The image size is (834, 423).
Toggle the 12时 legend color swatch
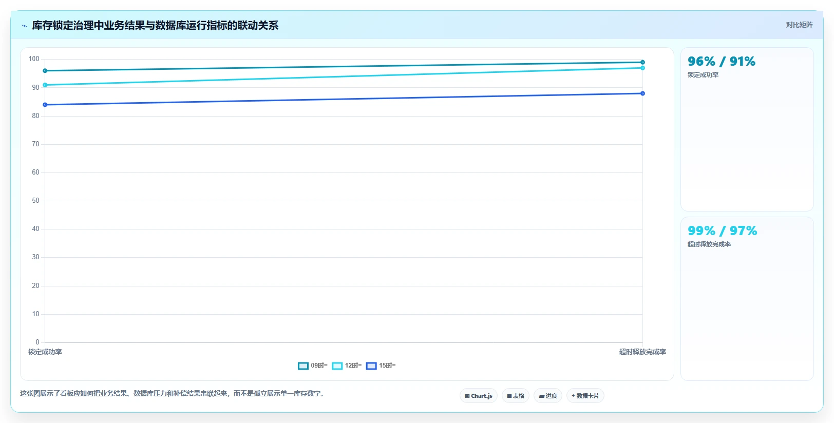click(x=337, y=366)
